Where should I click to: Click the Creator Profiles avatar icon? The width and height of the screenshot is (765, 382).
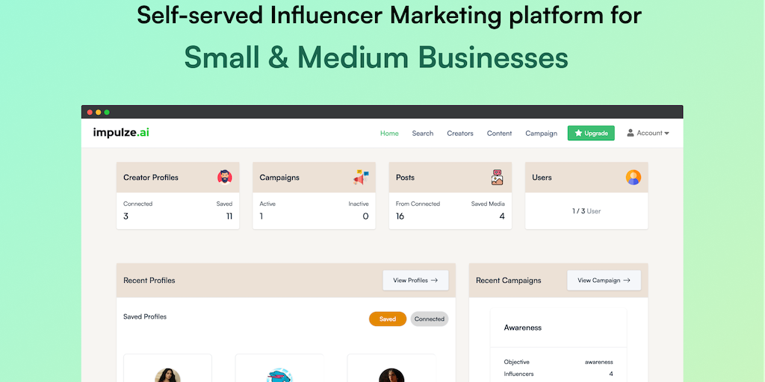pos(224,178)
